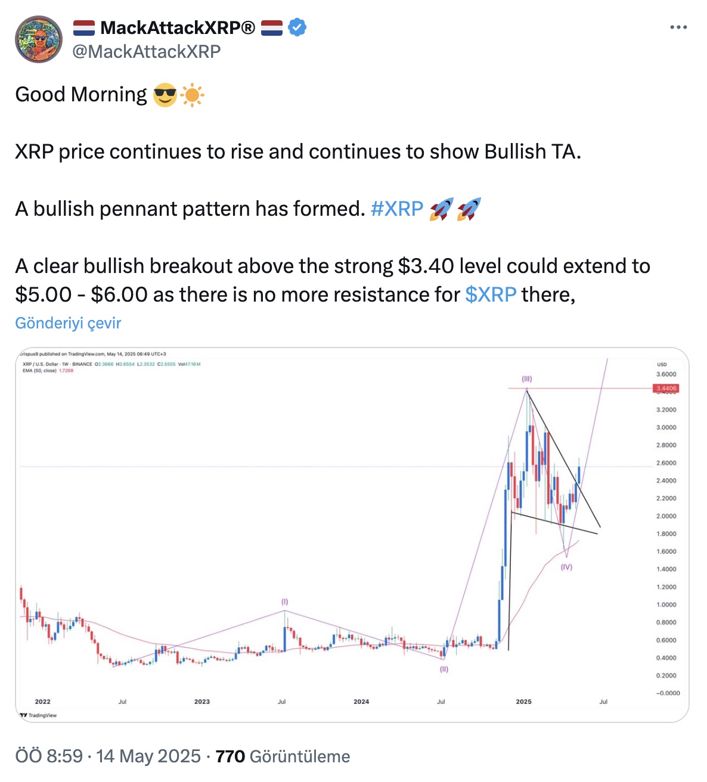Click the sunglasses emoji after Good Morning
The image size is (707, 782).
(165, 95)
